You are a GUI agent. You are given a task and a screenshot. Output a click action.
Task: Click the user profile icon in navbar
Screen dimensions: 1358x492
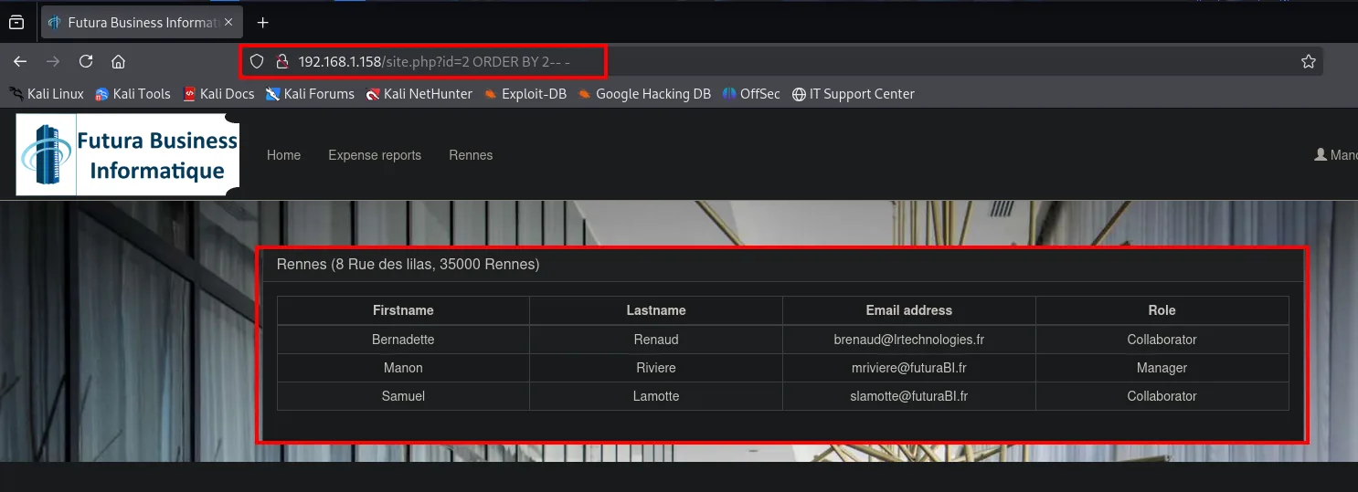[x=1320, y=155]
